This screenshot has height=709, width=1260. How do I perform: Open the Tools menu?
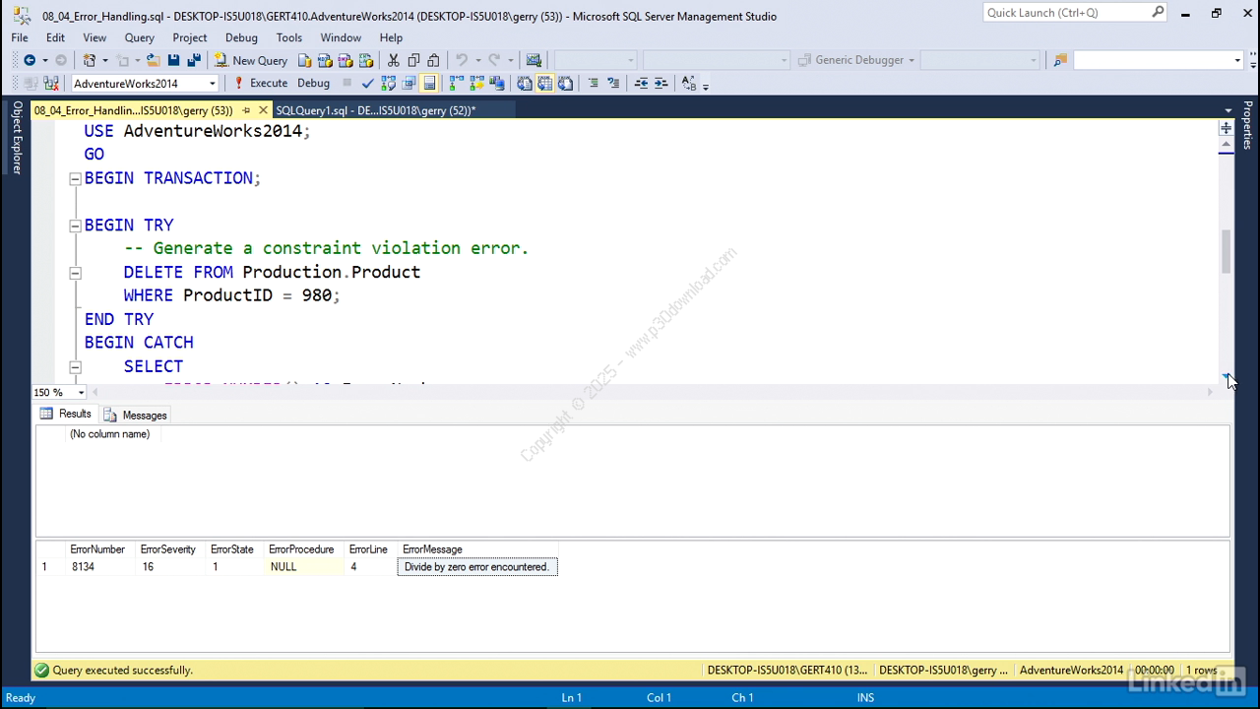point(289,37)
